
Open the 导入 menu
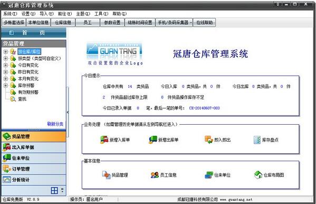coord(46,14)
